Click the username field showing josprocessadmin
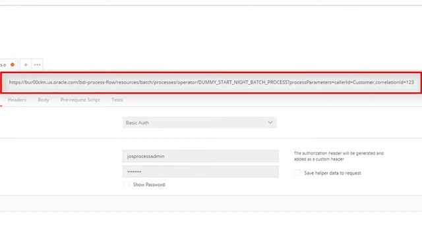Screen dimensions: 422x237 pos(200,156)
